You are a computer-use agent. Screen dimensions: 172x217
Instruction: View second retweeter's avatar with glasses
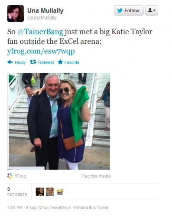50,192
